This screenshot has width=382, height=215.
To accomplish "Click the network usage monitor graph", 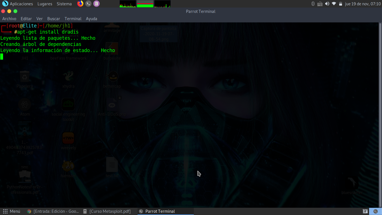I will click(x=162, y=4).
